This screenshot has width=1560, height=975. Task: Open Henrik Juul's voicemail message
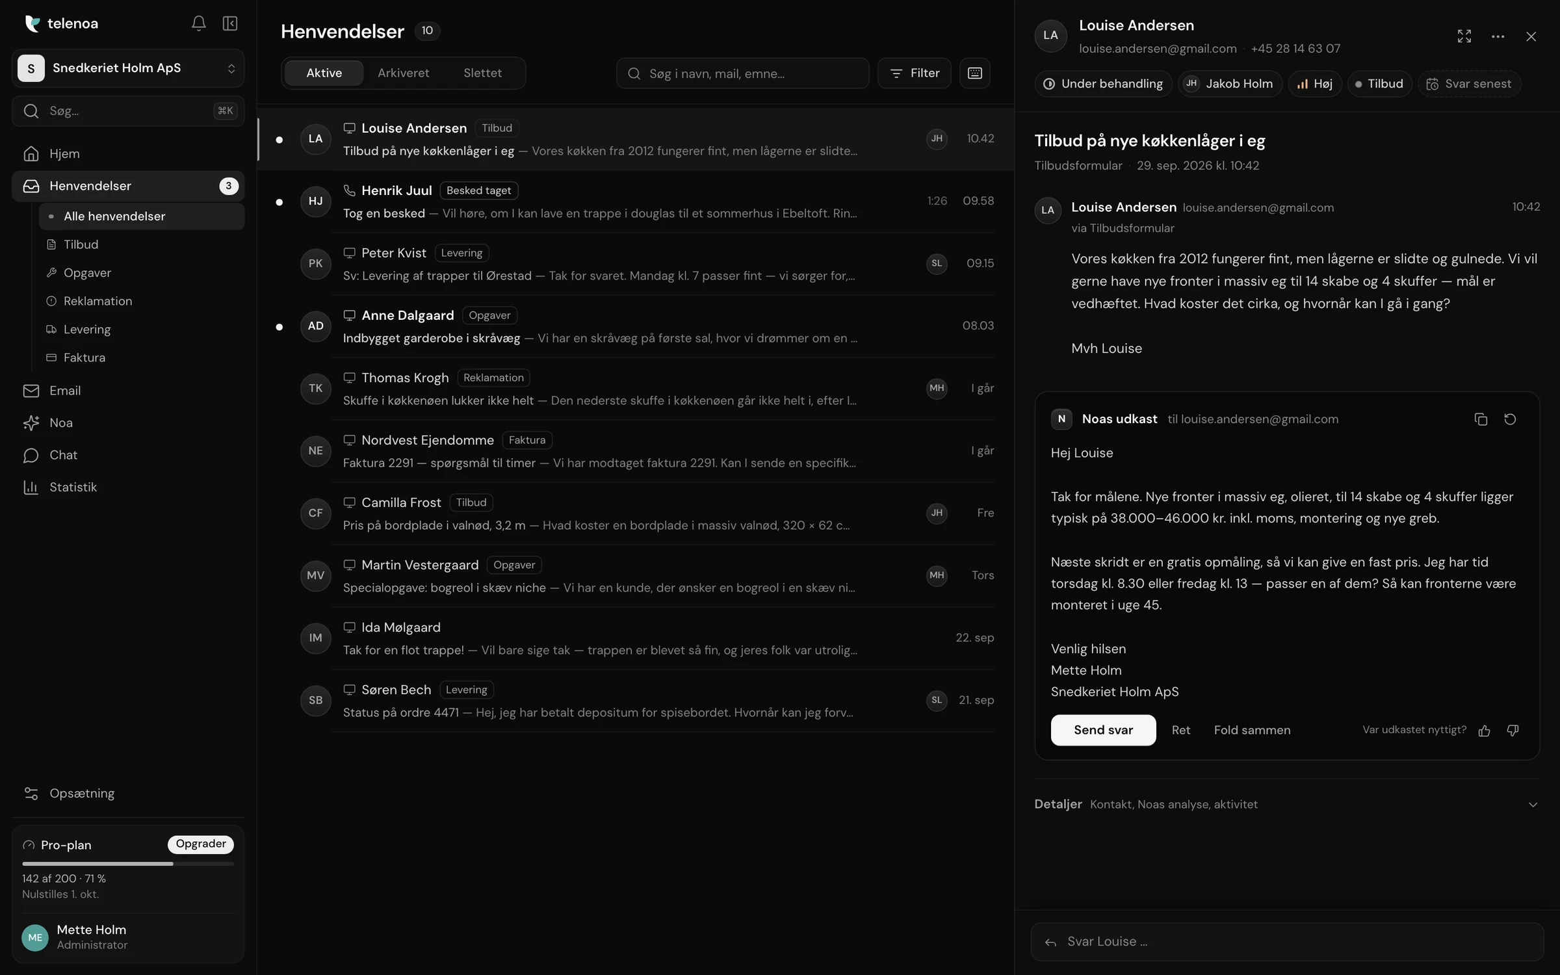[x=637, y=201]
